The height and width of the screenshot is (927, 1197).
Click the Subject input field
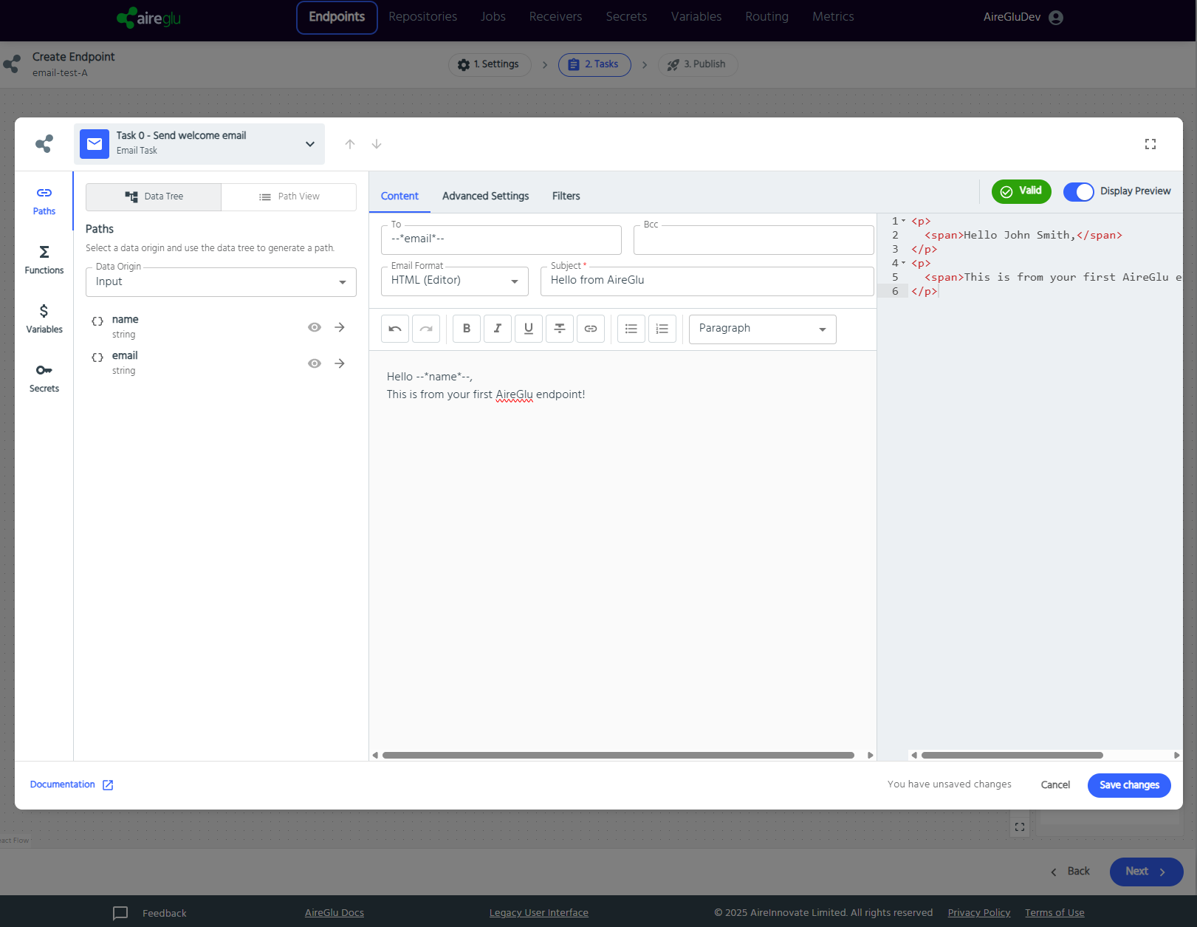707,281
